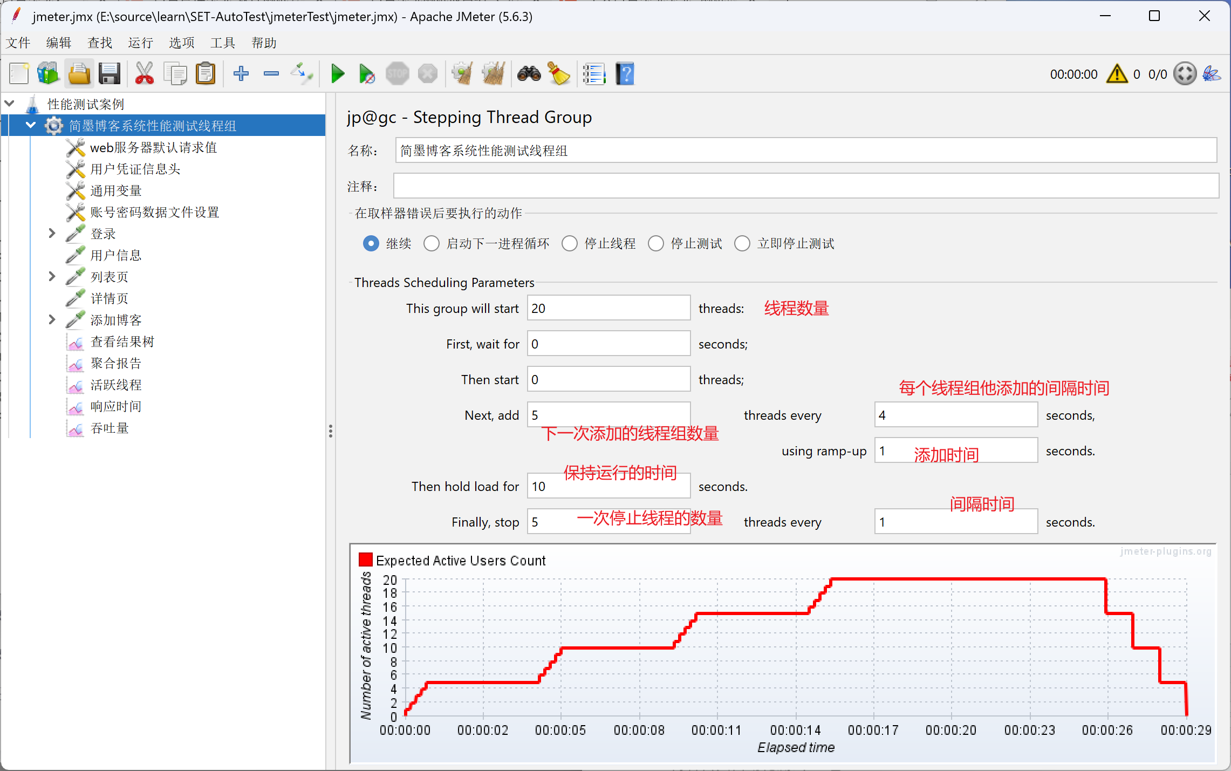
Task: Click the Search binoculars icon
Action: (x=529, y=73)
